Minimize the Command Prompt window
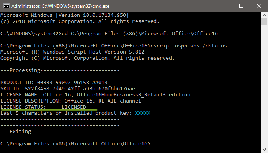This screenshot has height=153, width=268. coord(224,6)
